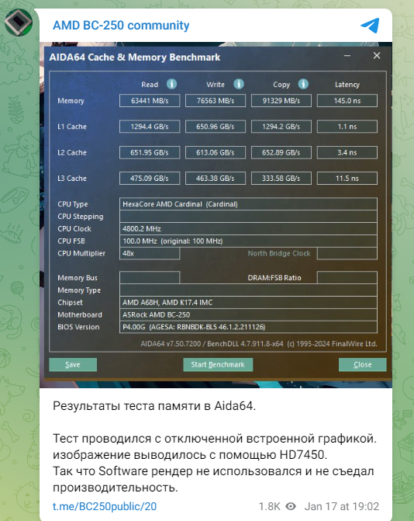Viewport: 414px width, 521px height.
Task: Select L2 Cache Copy 652.89 GB/s
Action: click(281, 152)
